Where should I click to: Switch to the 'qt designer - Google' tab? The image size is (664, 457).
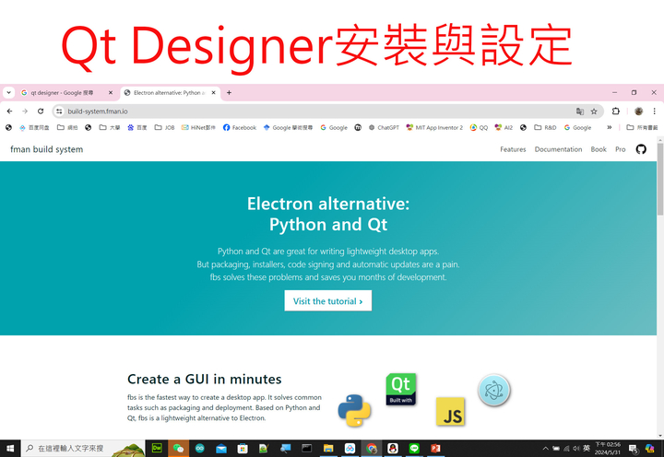click(65, 93)
